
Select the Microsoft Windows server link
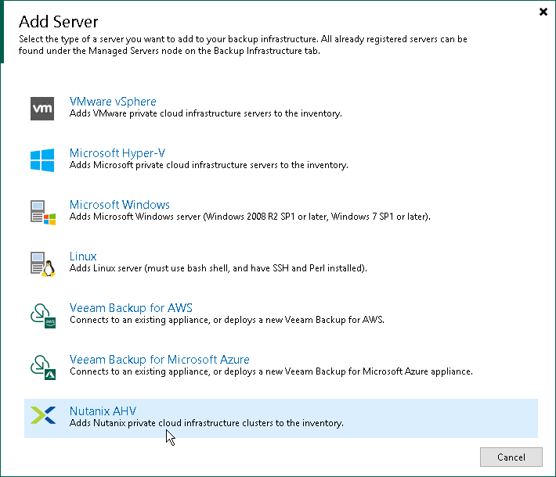120,205
